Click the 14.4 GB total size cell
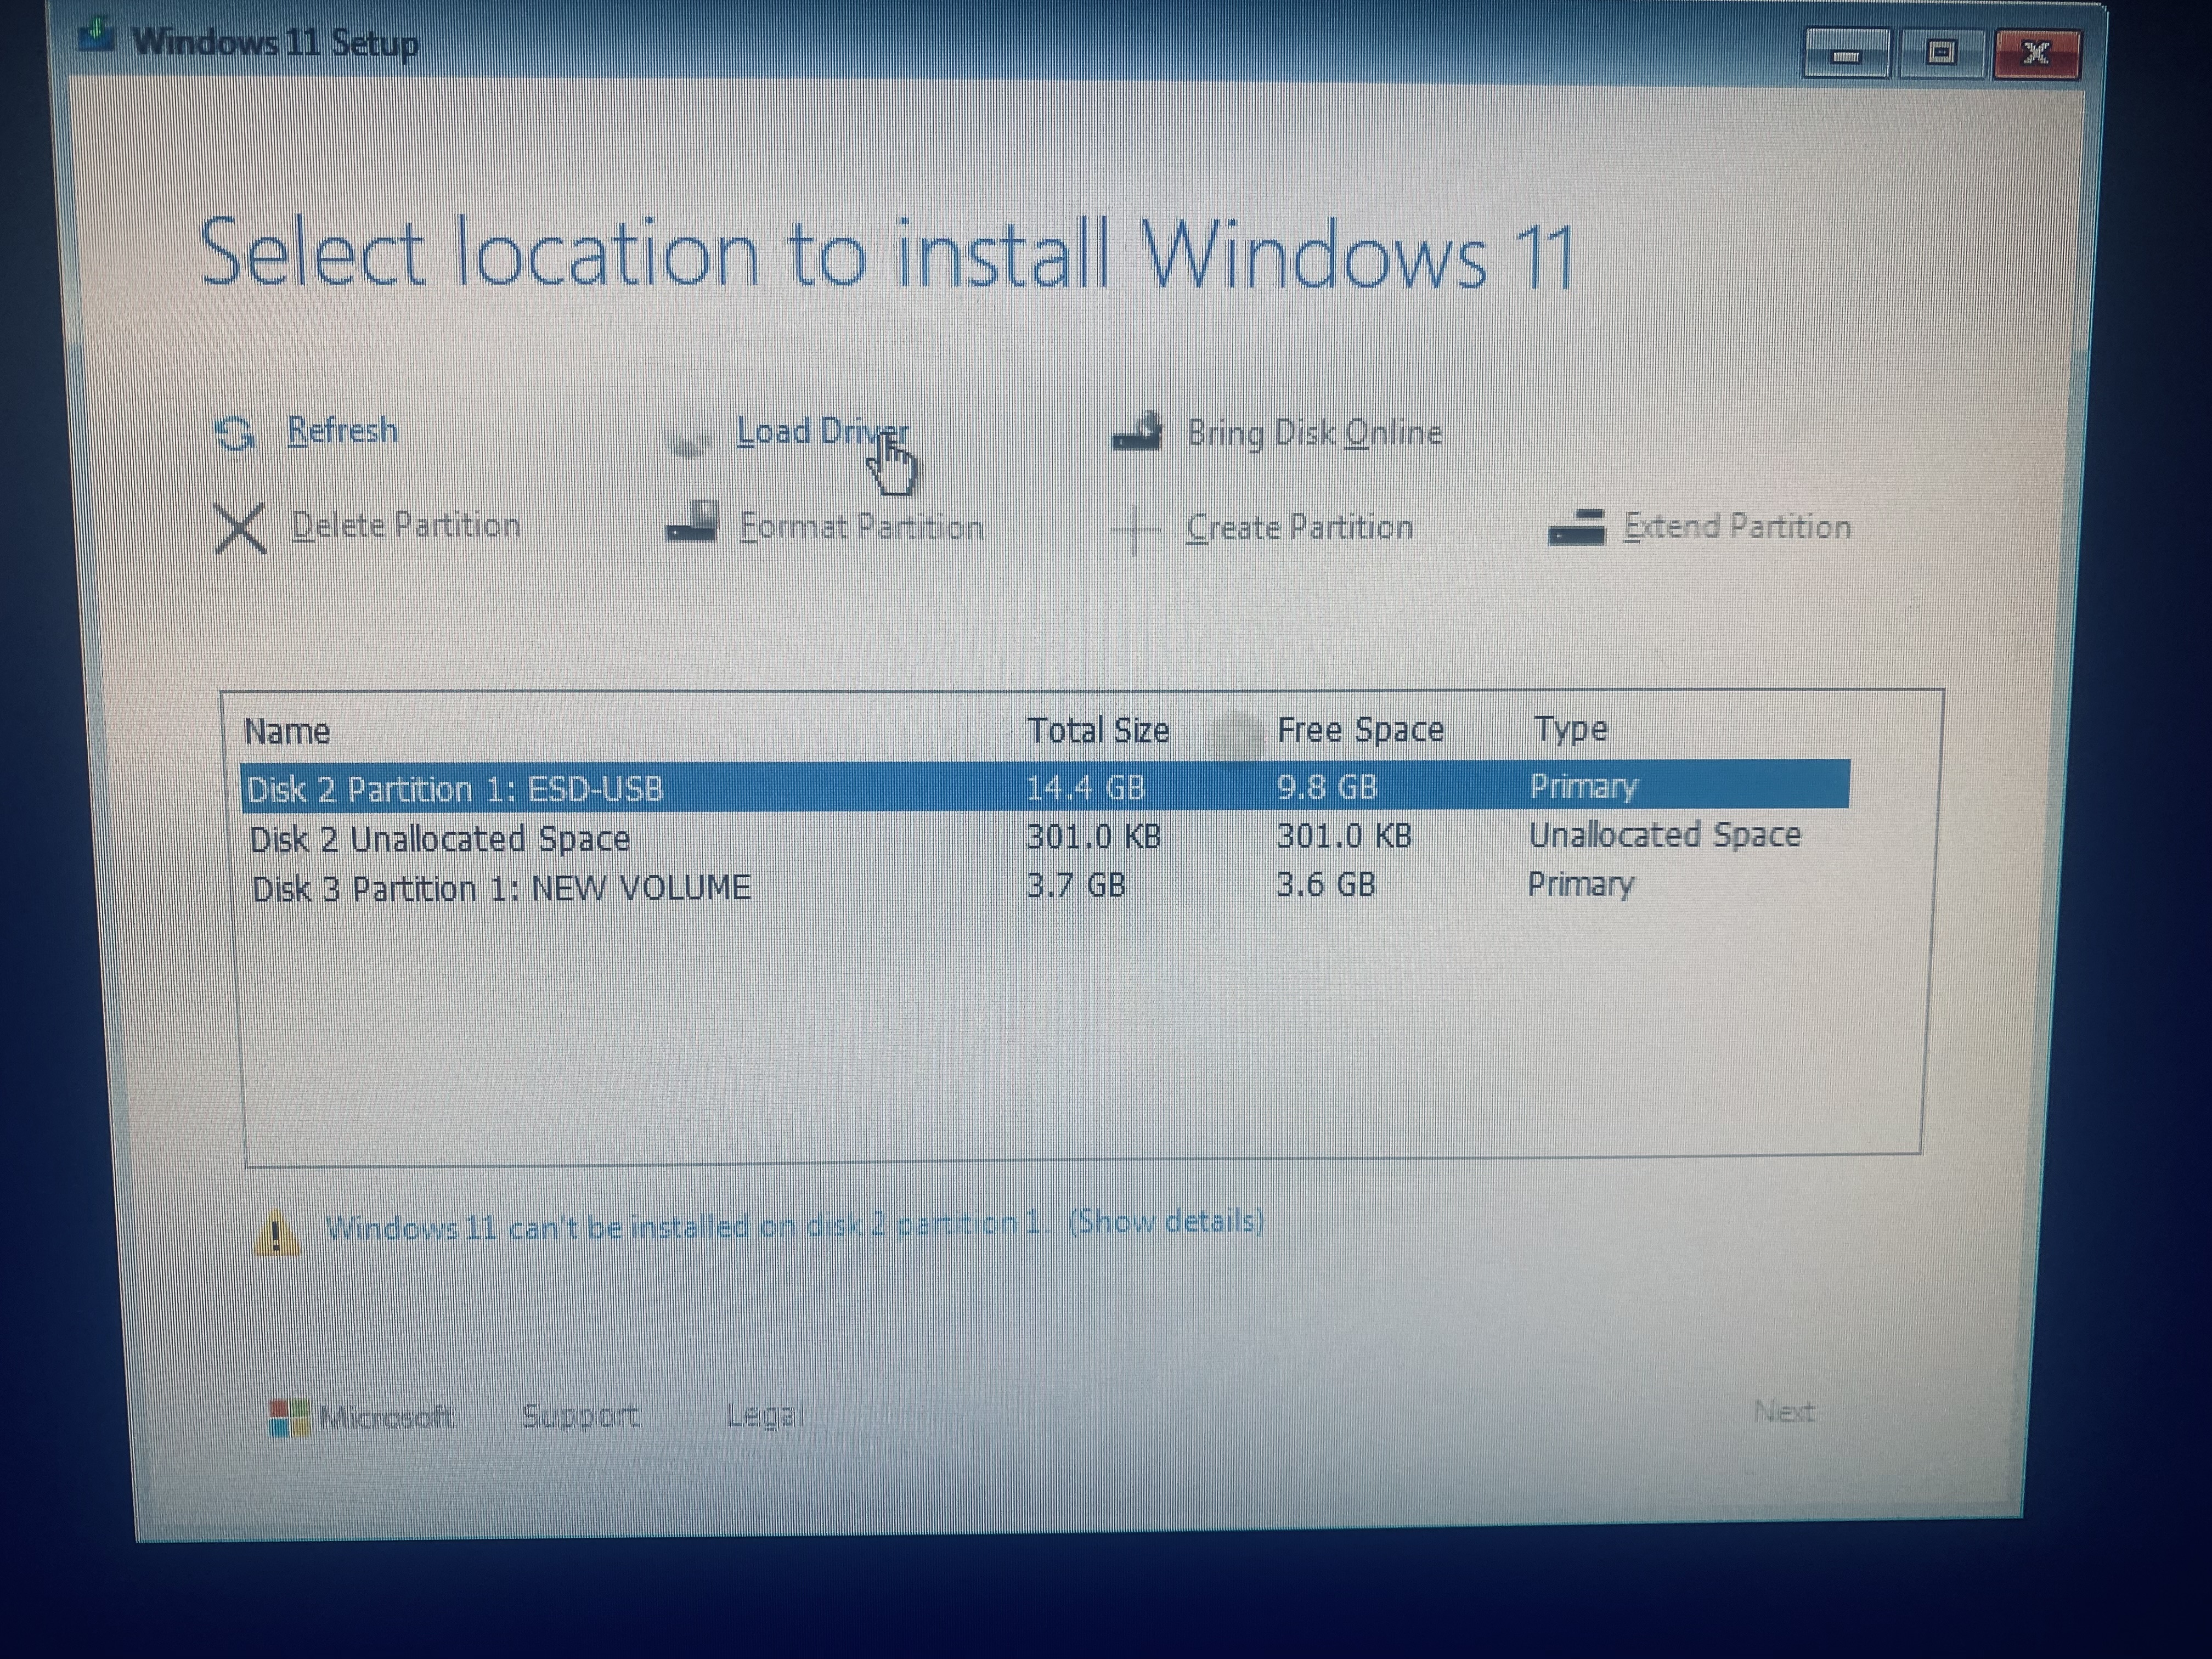Screen dimensions: 2212x1659 tap(1086, 787)
